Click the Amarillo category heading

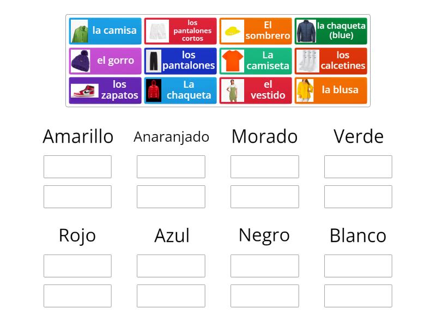point(77,136)
